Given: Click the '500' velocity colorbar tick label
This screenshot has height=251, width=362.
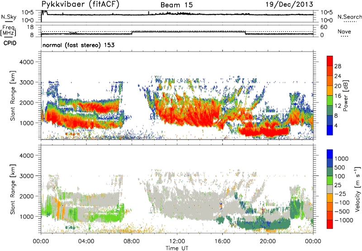Looking at the screenshot, I should tap(340, 167).
